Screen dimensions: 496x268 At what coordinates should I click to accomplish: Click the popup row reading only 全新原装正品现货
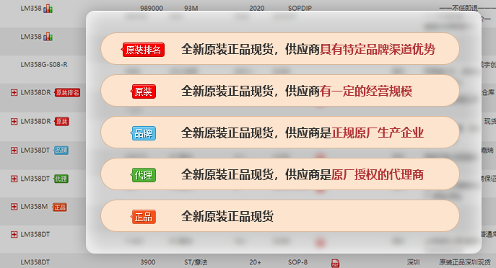(x=280, y=216)
